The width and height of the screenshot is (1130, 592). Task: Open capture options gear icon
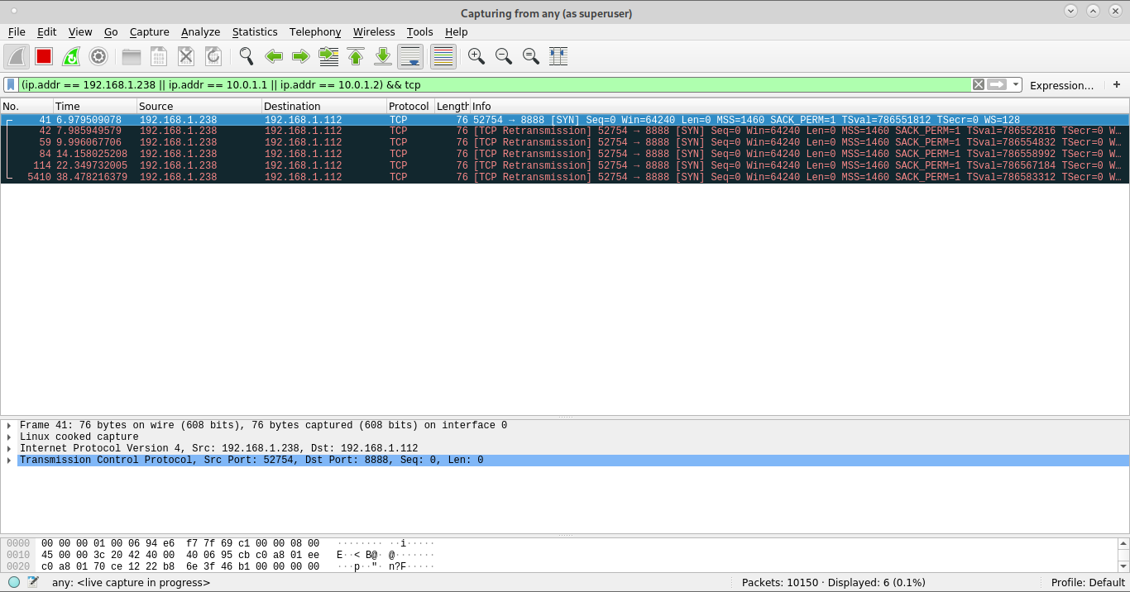pyautogui.click(x=98, y=56)
